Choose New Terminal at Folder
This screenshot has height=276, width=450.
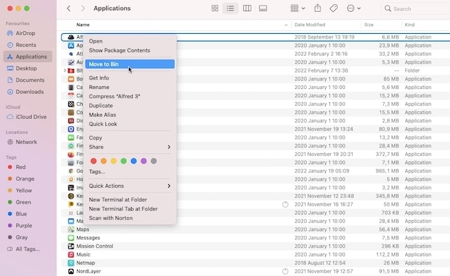130,199
